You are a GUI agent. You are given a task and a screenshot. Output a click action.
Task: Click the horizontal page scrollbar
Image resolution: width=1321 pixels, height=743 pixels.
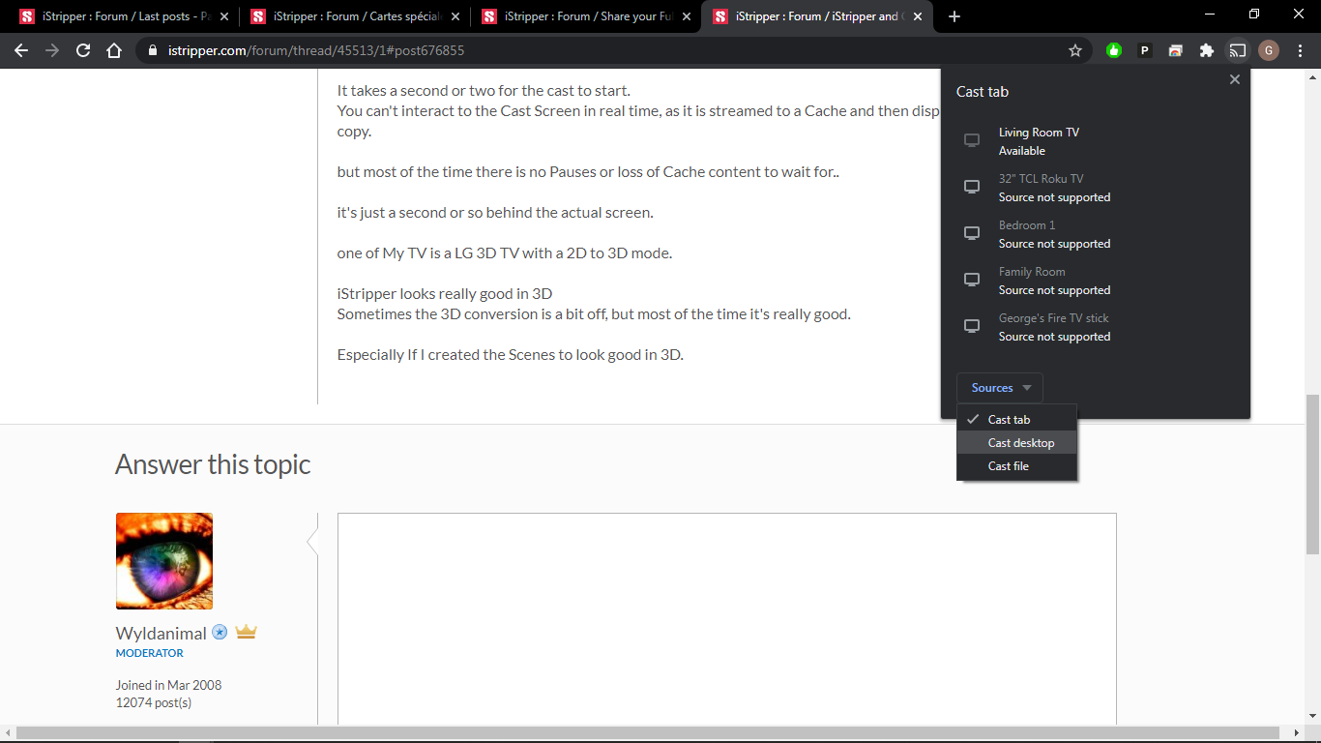(648, 734)
